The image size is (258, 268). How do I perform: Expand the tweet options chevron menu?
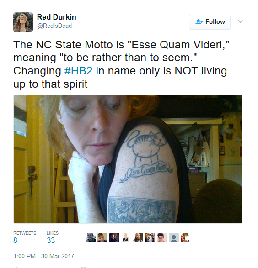click(x=240, y=21)
